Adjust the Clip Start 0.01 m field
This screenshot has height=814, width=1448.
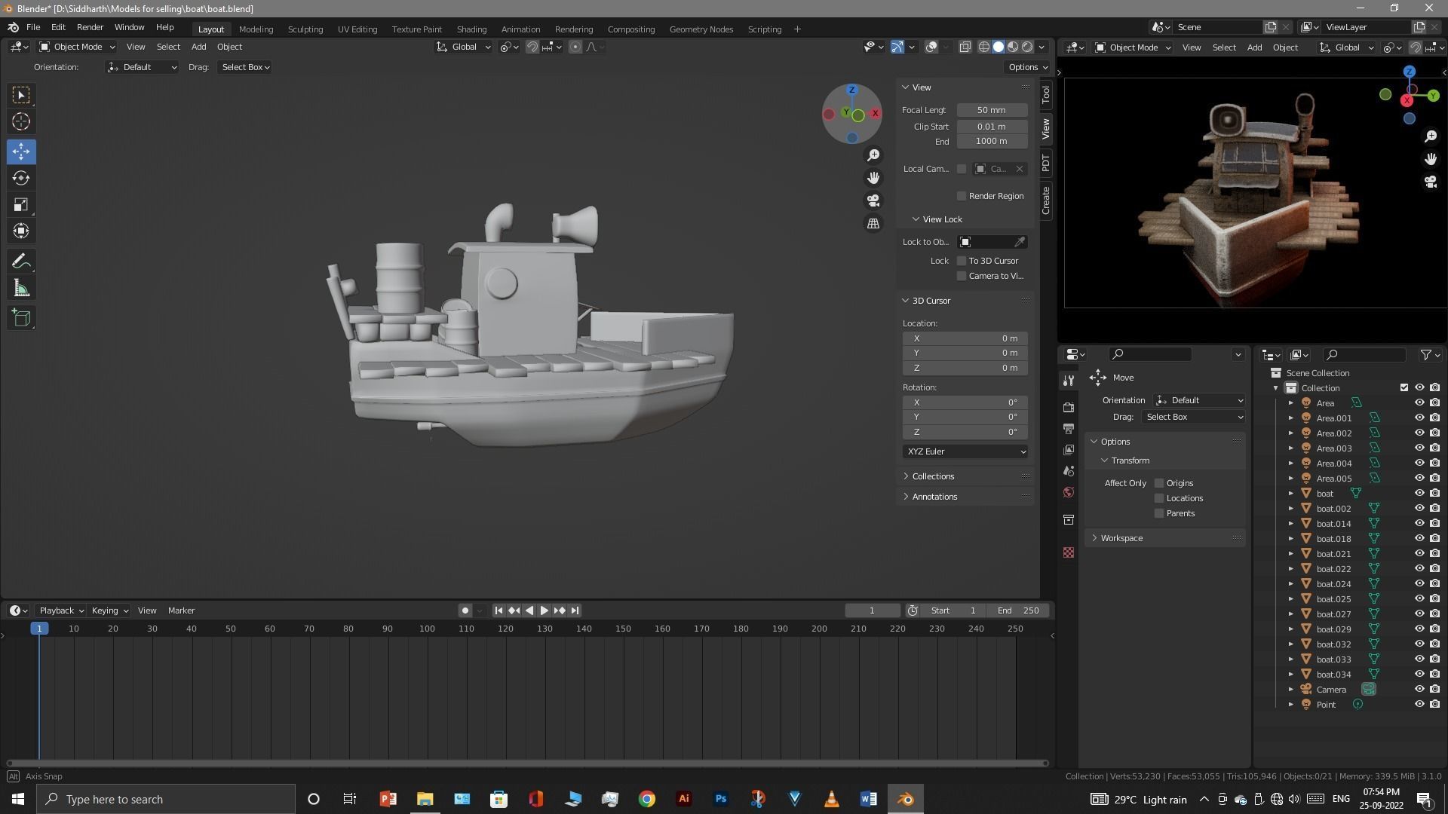click(992, 127)
